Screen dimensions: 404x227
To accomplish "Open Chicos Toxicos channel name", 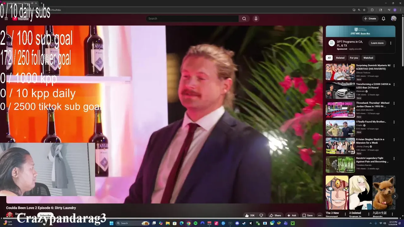I will click(363, 73).
